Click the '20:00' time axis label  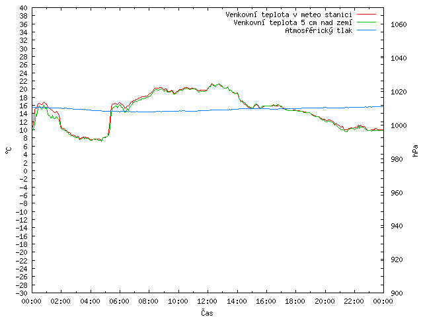tap(325, 301)
